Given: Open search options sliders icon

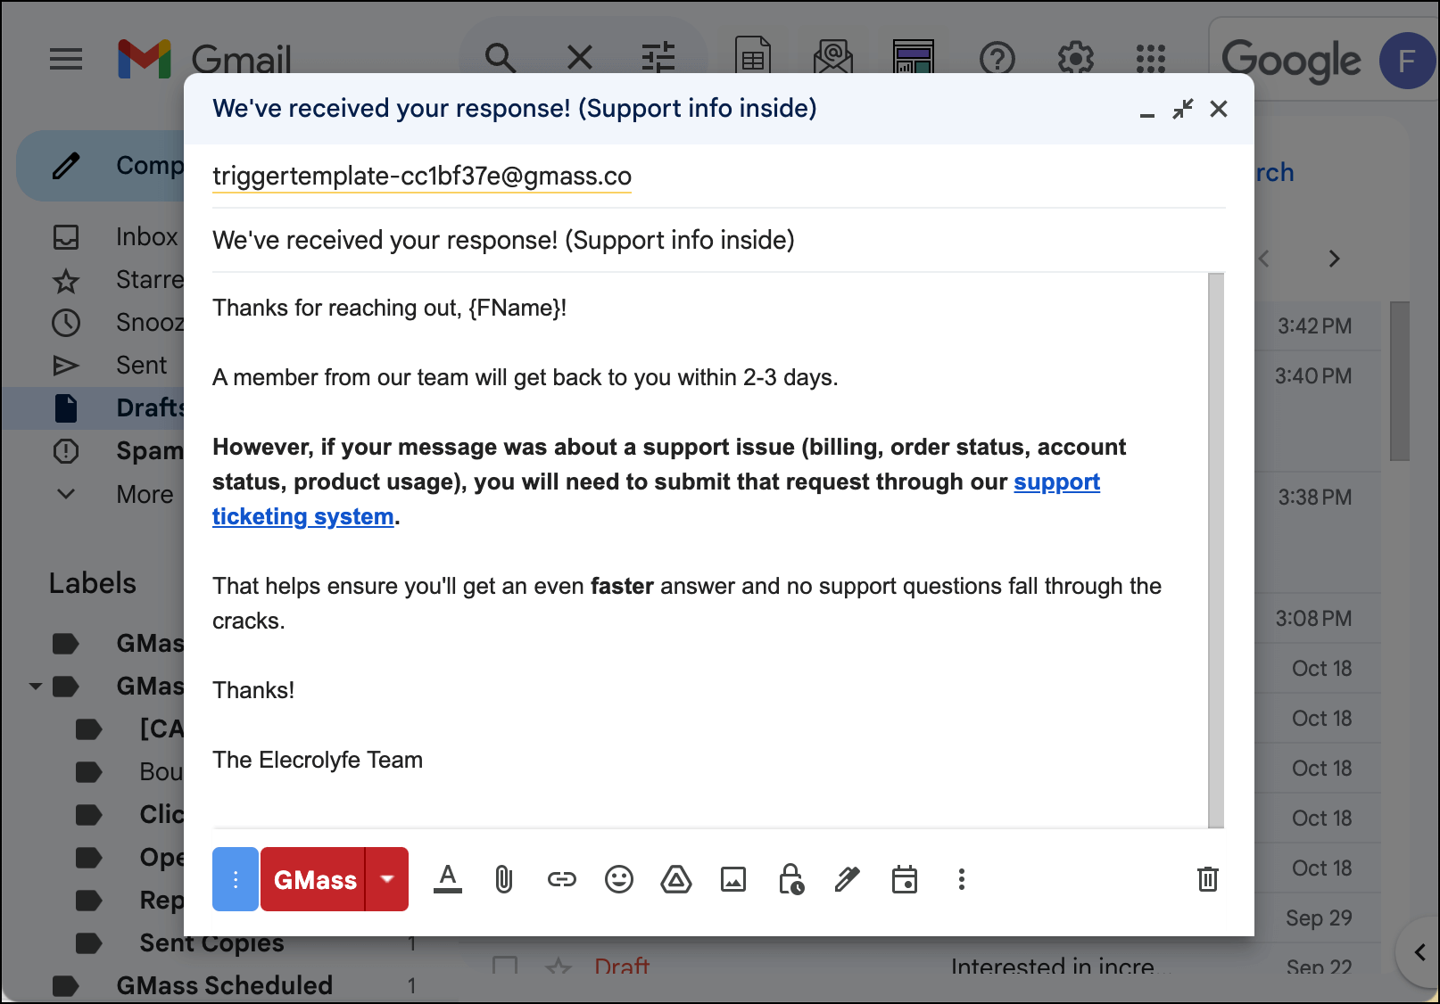Looking at the screenshot, I should 658,59.
